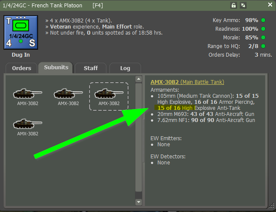Click the Orders Delay 3 mins value
Screen dimensions: 276x212
point(263,55)
